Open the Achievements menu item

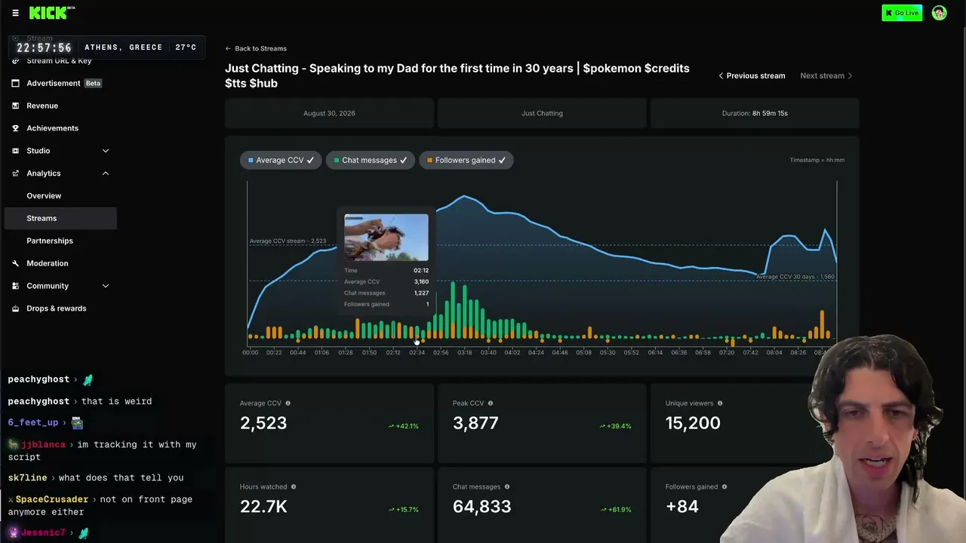click(x=52, y=128)
